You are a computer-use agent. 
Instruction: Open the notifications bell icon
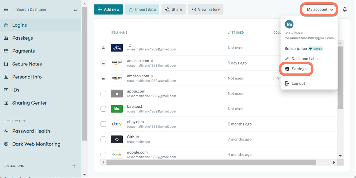(345, 10)
